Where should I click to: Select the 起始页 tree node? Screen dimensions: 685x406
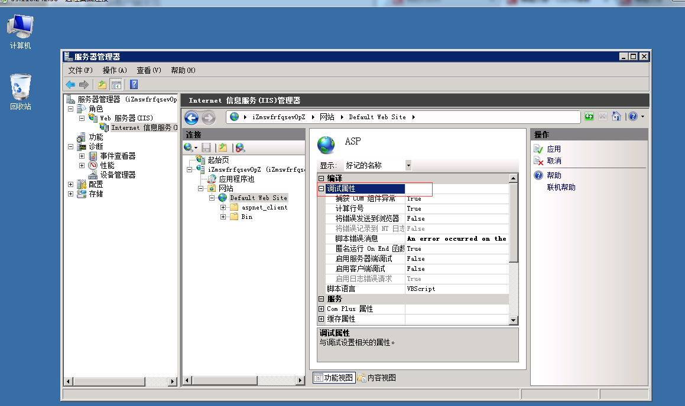point(219,160)
